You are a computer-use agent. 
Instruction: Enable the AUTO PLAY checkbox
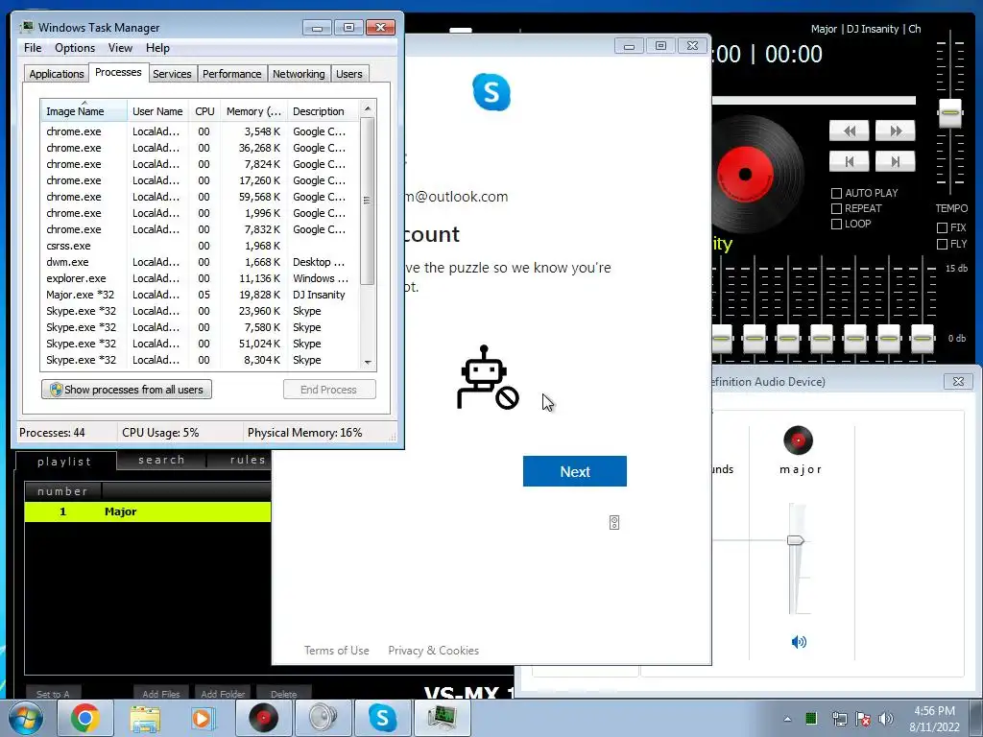[x=836, y=193]
